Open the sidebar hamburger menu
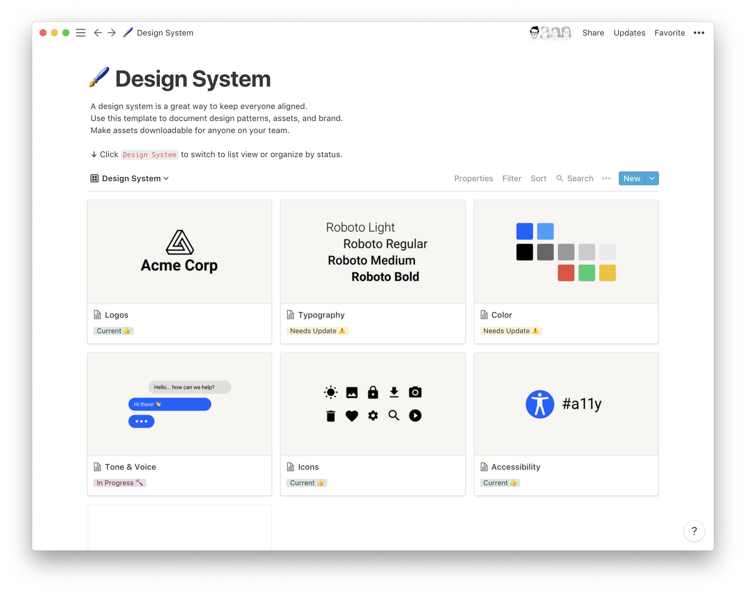The height and width of the screenshot is (593, 746). 81,33
